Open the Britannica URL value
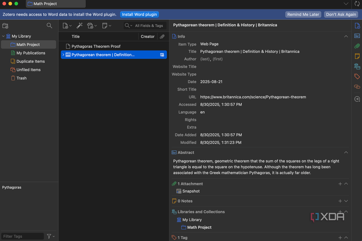 tap(253, 97)
